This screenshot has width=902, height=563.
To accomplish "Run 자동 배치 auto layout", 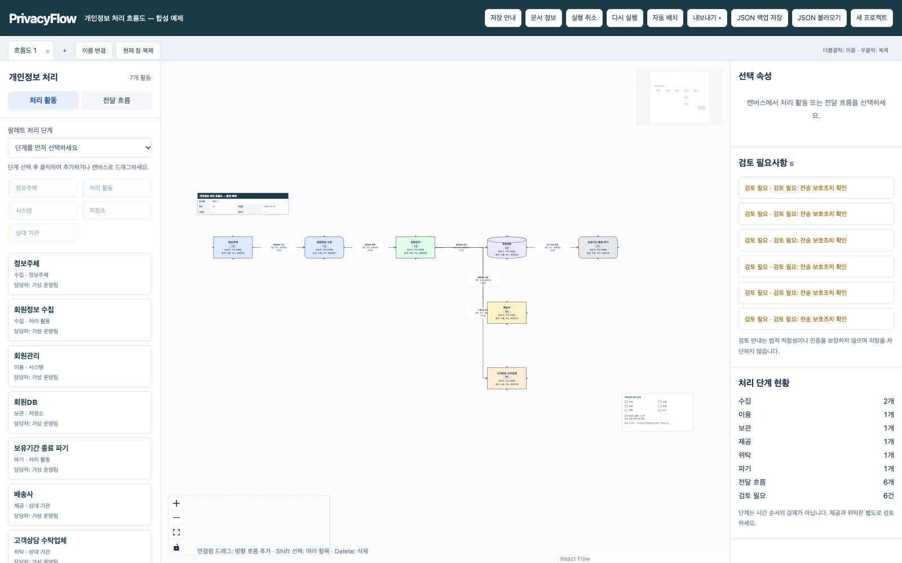I will (x=665, y=18).
